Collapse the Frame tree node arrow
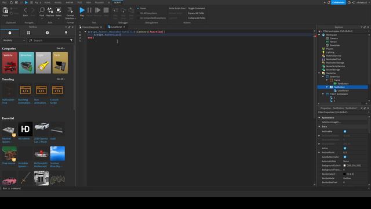Image resolution: width=371 pixels, height=209 pixels. click(x=327, y=80)
